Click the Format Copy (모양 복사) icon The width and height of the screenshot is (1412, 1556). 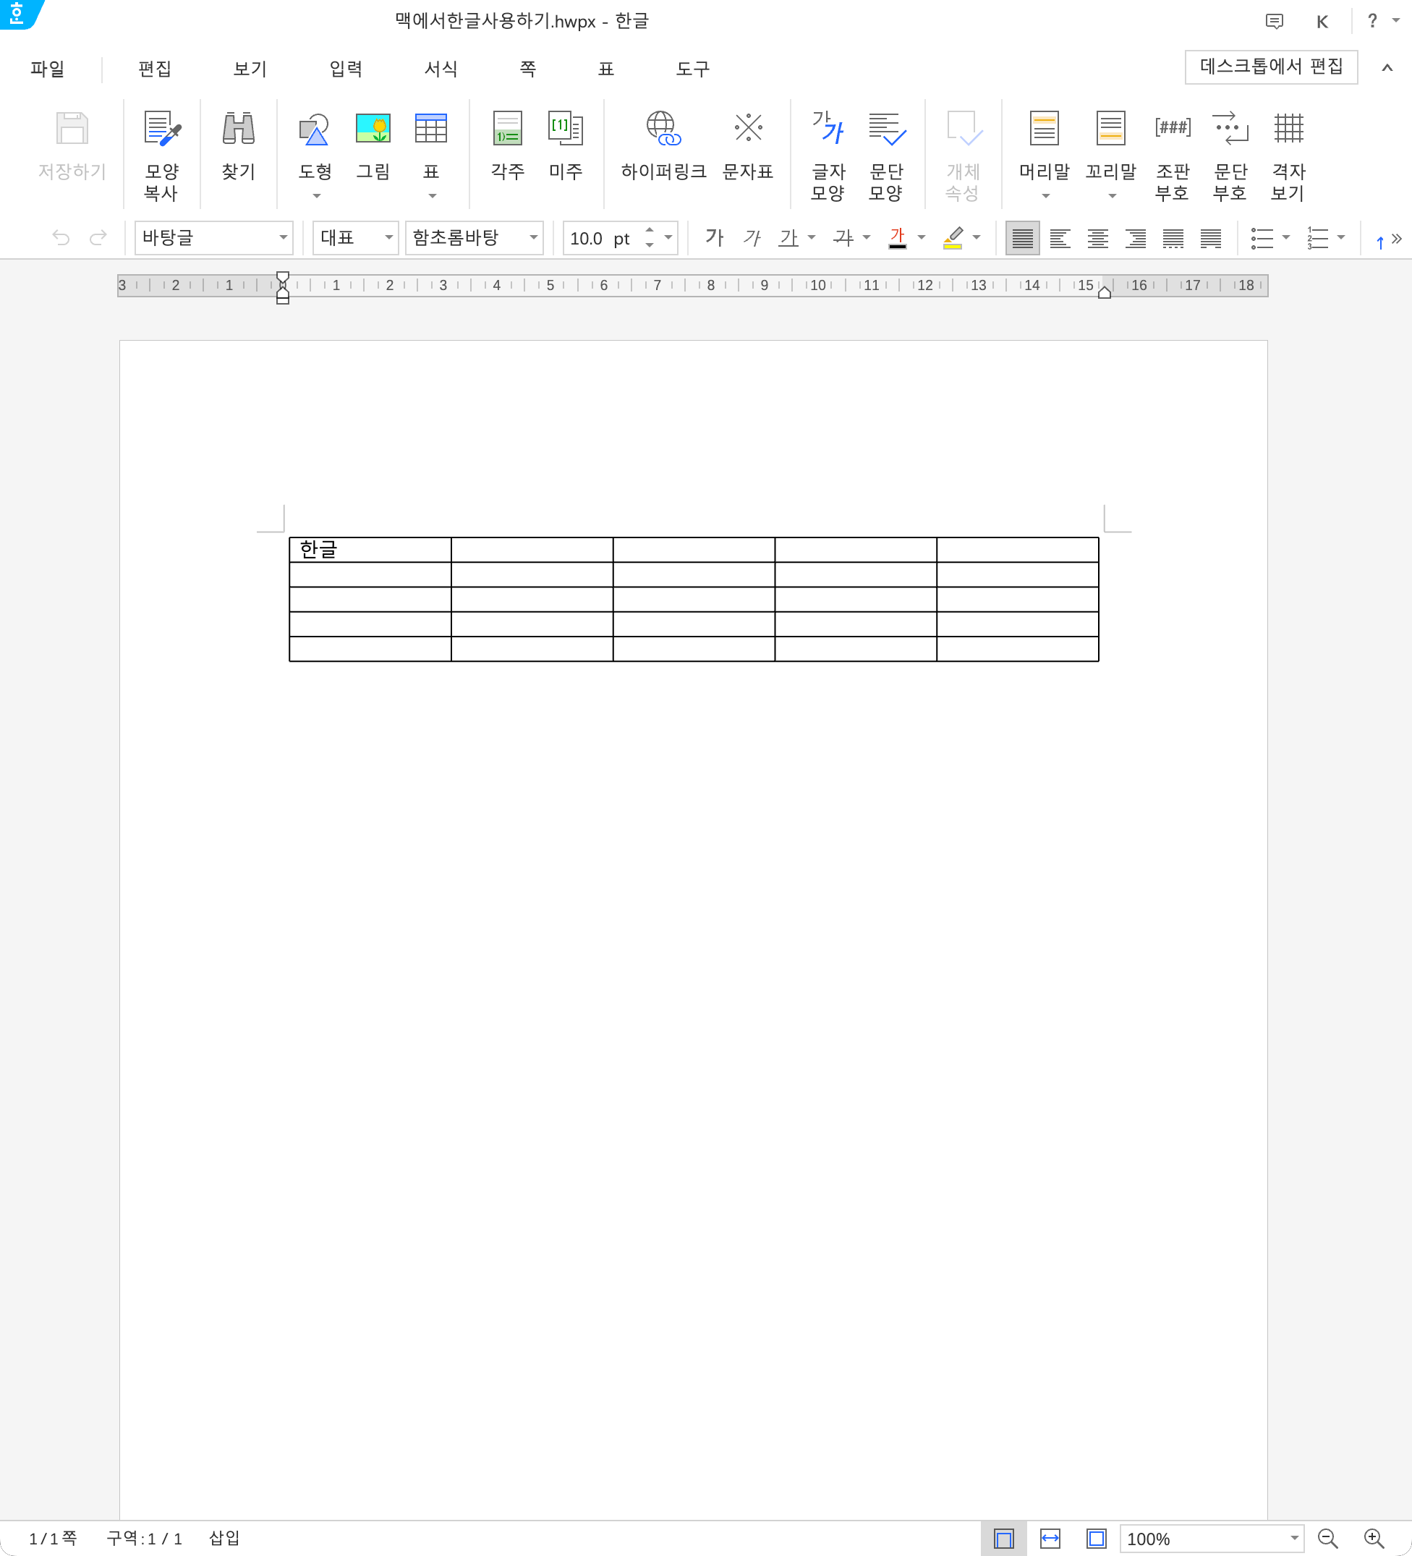click(x=161, y=129)
